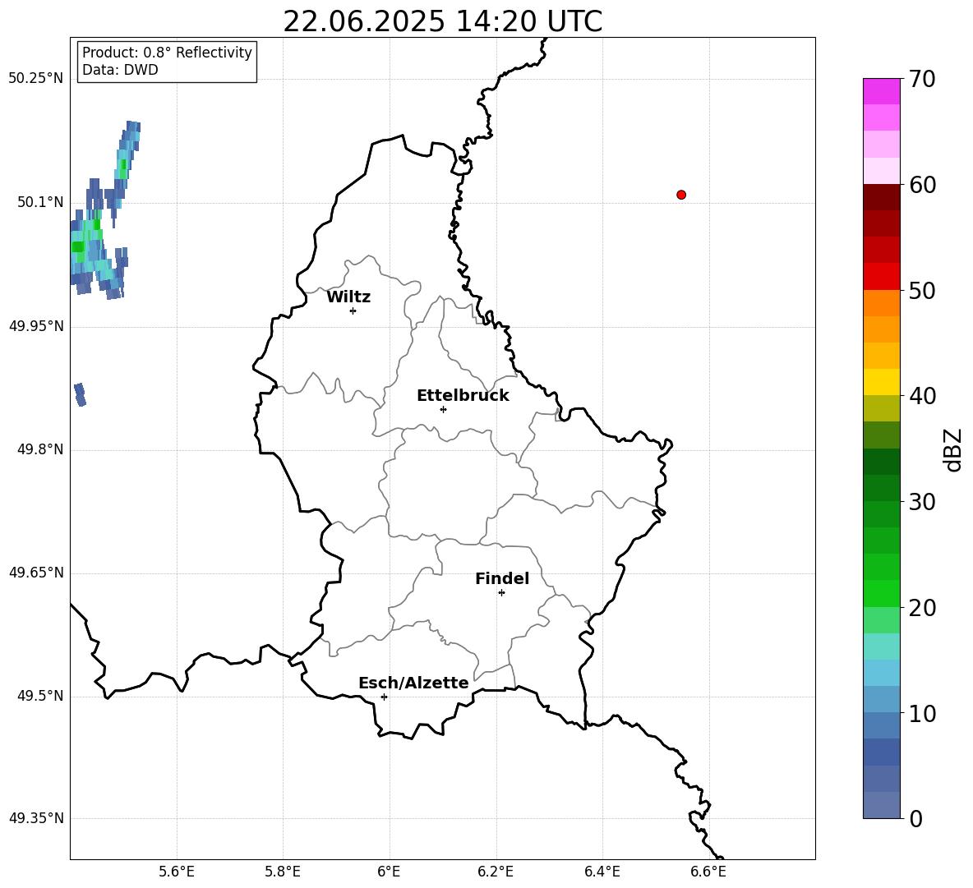This screenshot has height=888, width=973.
Task: Click the Ettelbruck station label
Action: [x=463, y=396]
